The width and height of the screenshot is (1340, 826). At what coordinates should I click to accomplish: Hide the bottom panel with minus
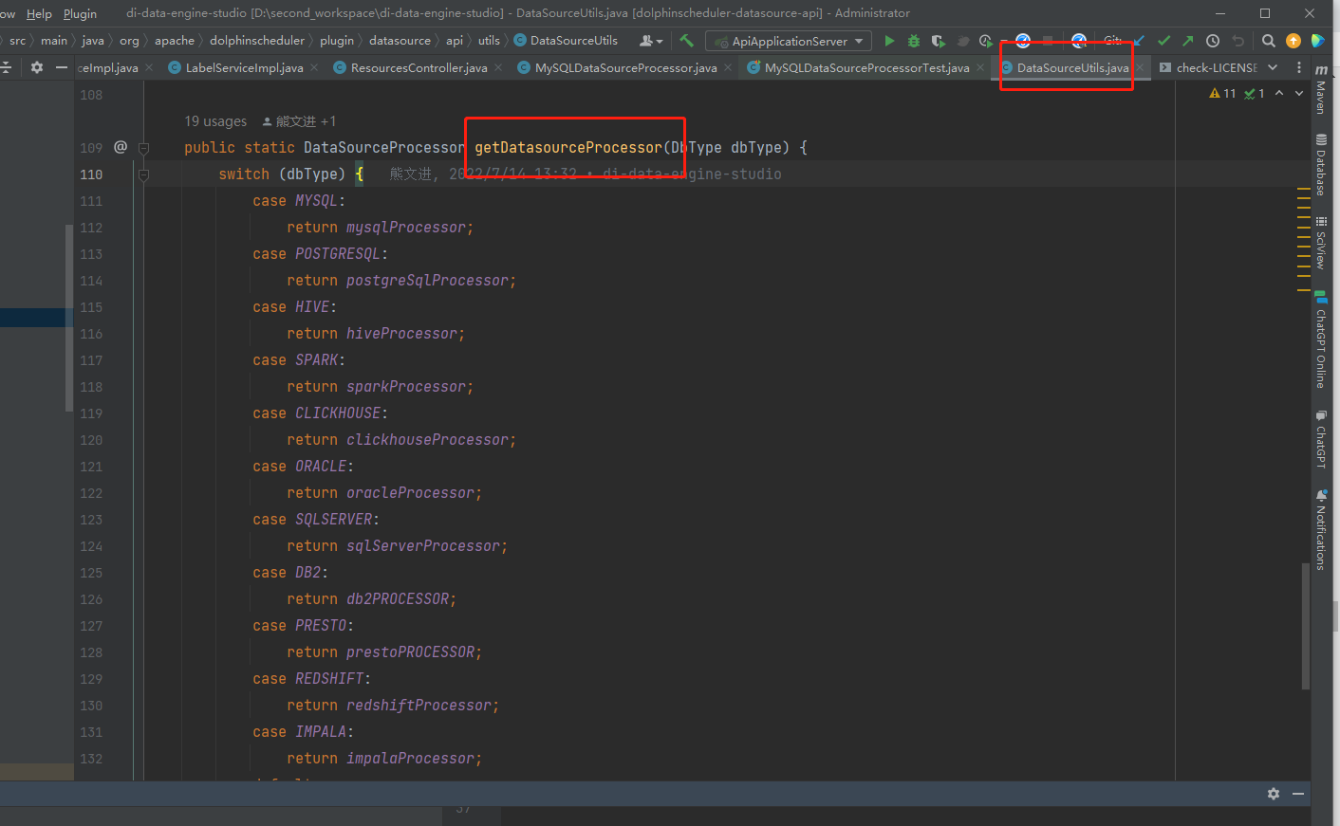1298,794
